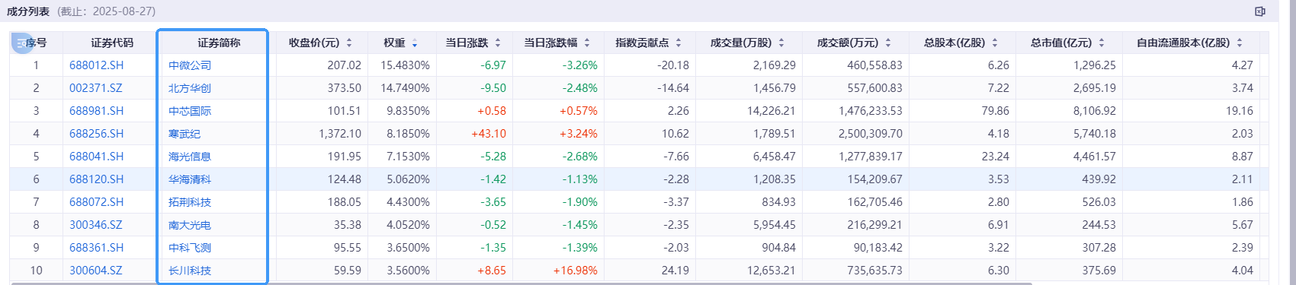Open security code 300346.SZ
Screen dimensions: 1296x285
pos(96,225)
